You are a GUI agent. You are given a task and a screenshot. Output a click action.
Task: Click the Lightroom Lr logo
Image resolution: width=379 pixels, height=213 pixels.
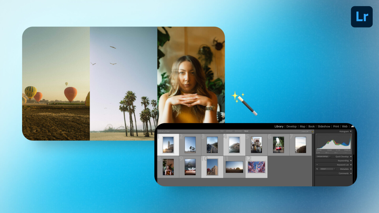click(362, 17)
